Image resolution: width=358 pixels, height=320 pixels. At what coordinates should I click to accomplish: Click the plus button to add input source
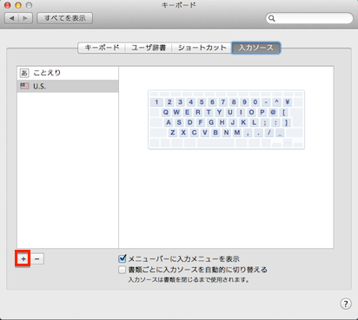(23, 258)
